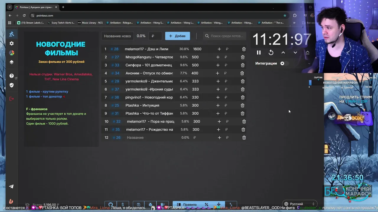Image resolution: width=378 pixels, height=212 pixels.
Task: Expand the Интеграции section chevron
Action: coord(309,63)
